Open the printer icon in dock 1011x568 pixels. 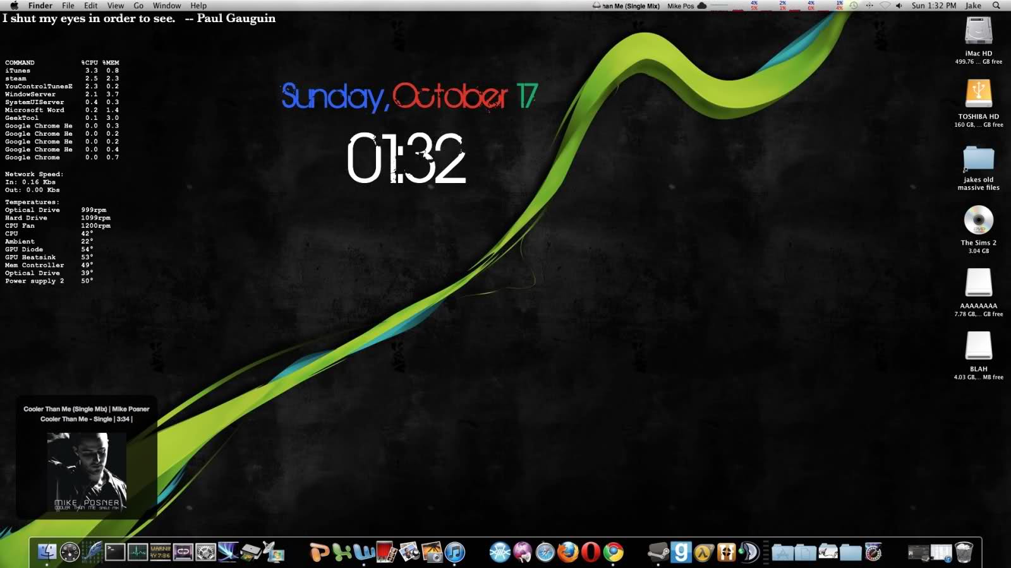point(251,552)
